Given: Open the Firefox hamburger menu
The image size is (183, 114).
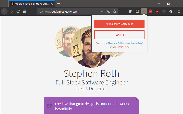Looking at the screenshot, I should click(x=179, y=11).
